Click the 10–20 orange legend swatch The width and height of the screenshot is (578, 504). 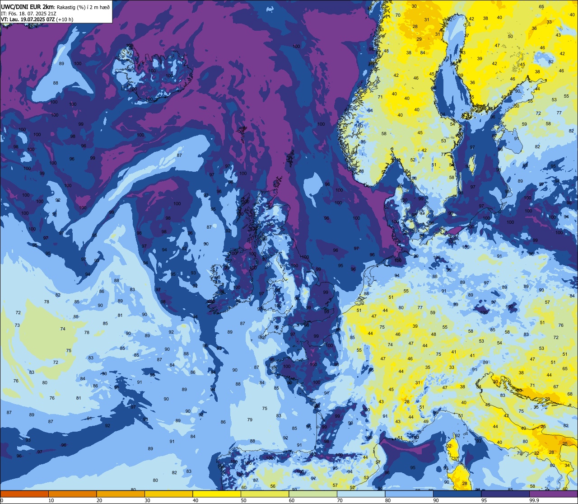72,494
